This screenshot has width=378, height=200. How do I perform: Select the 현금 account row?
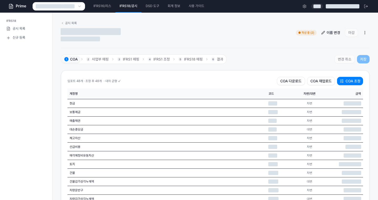pos(215,103)
